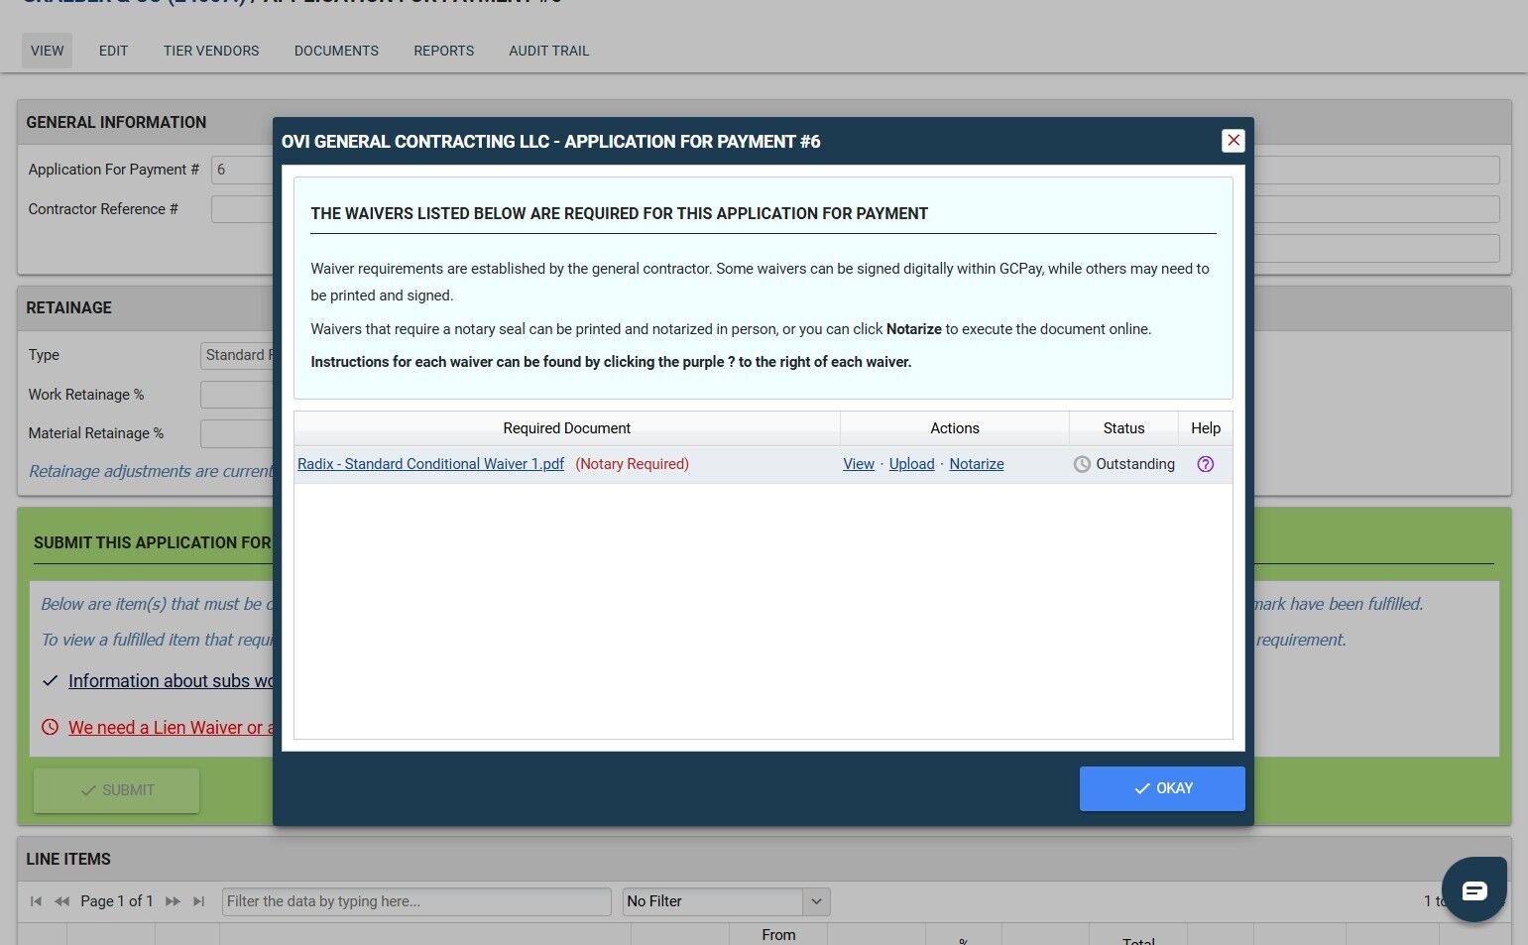This screenshot has height=945, width=1528.
Task: Go to next page of line items
Action: [173, 901]
